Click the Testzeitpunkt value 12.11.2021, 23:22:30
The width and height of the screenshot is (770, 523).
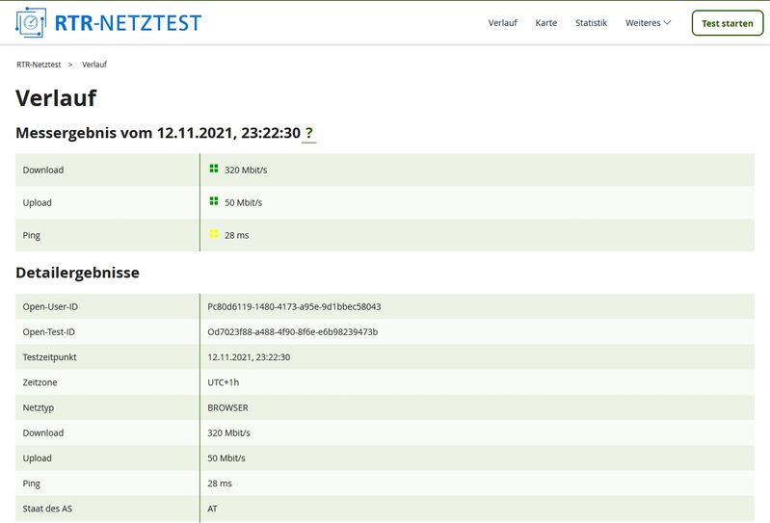click(249, 357)
